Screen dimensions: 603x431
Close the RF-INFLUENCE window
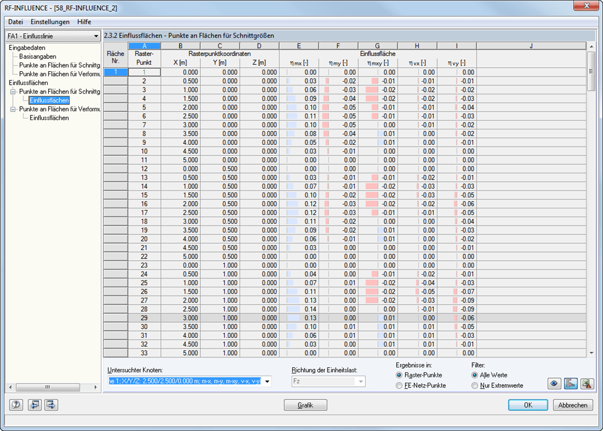point(587,6)
